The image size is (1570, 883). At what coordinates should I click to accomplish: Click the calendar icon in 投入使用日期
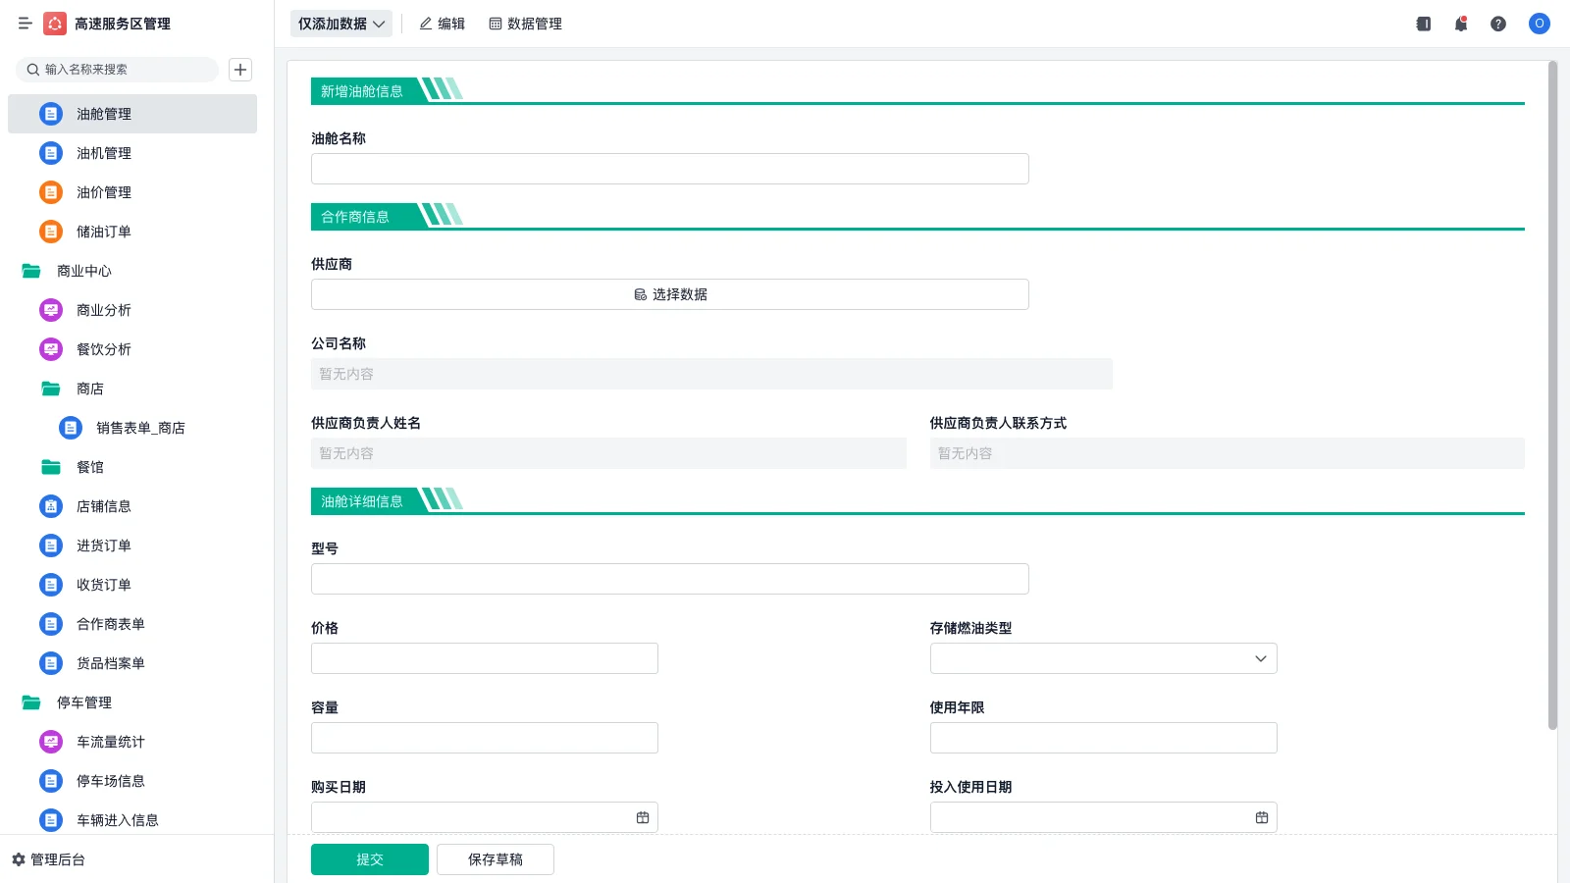(x=1262, y=817)
